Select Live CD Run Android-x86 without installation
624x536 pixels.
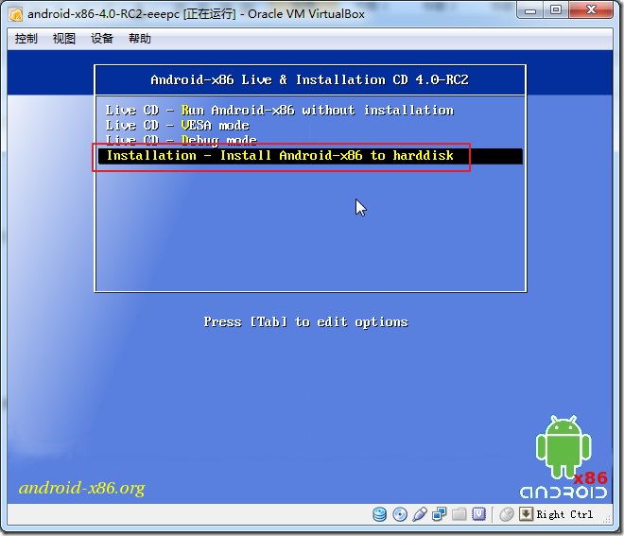coord(279,110)
